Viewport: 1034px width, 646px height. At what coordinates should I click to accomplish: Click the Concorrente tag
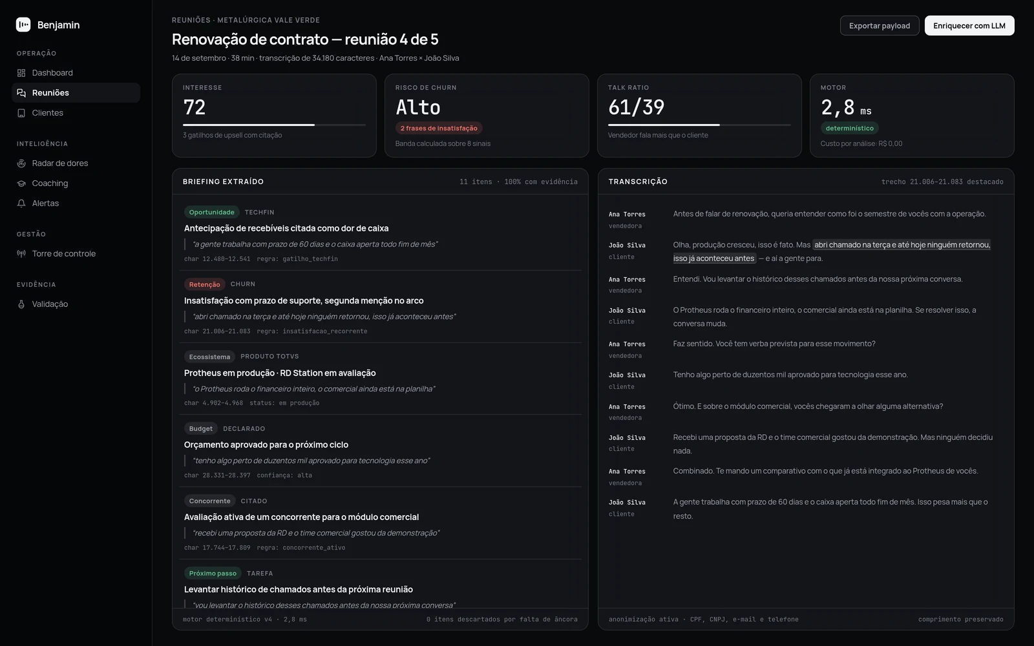point(210,501)
